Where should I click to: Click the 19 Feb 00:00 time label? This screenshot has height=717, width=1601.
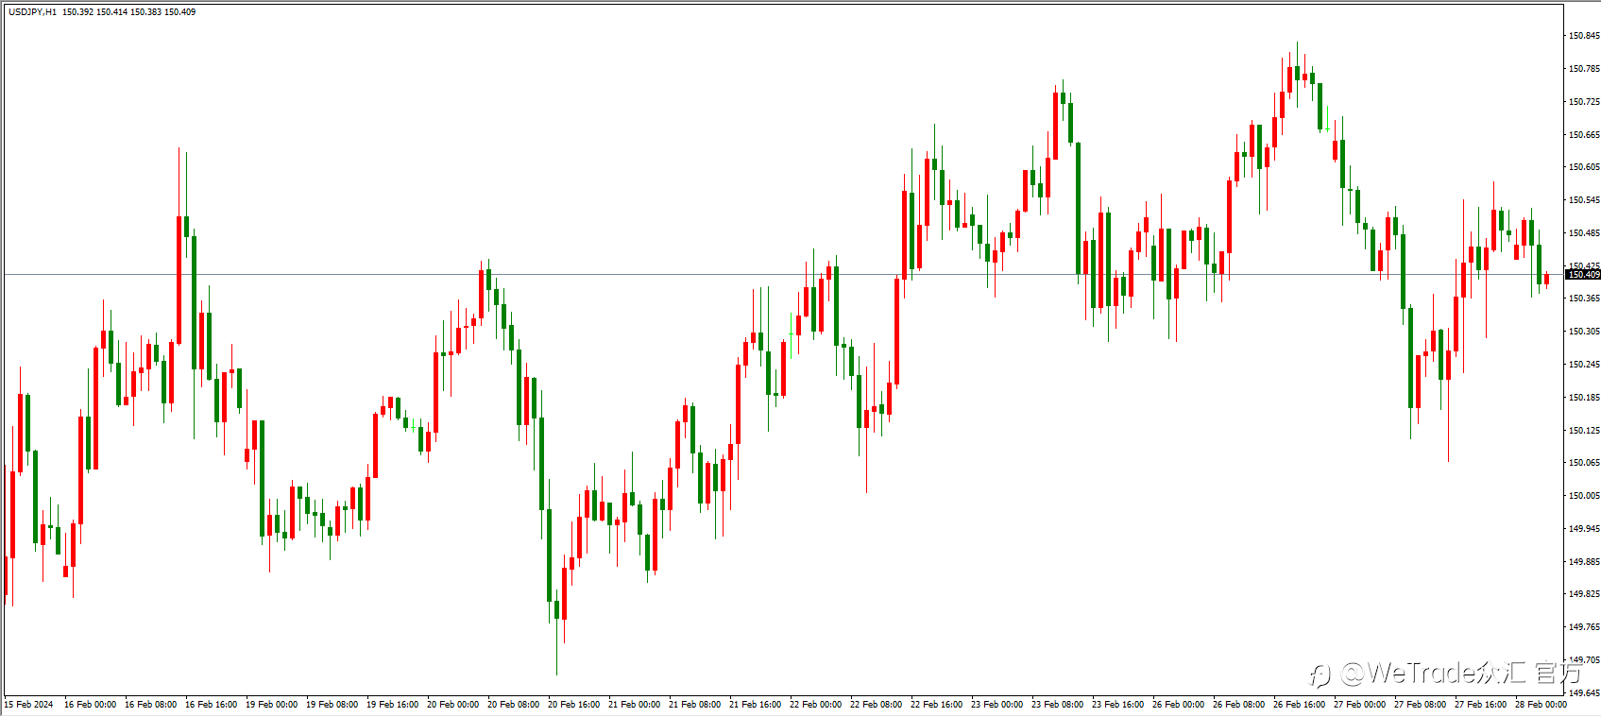[x=272, y=705]
